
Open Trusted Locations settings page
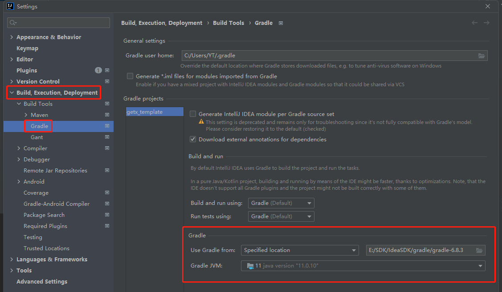pos(46,248)
